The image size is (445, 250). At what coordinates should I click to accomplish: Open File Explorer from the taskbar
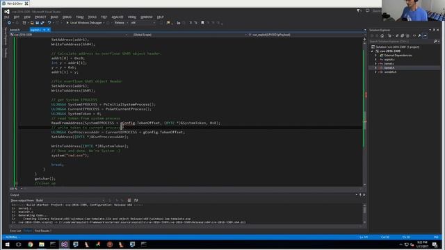point(42,244)
